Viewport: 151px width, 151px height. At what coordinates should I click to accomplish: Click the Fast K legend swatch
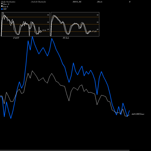pos(2,6)
